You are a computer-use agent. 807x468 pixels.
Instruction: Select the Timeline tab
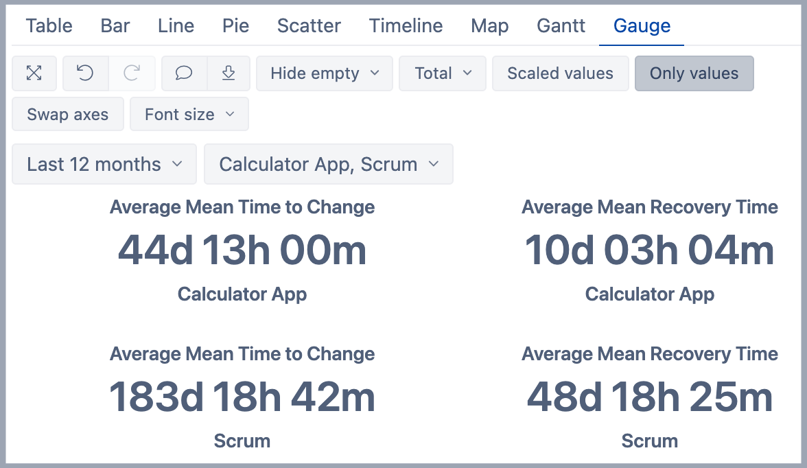point(406,26)
